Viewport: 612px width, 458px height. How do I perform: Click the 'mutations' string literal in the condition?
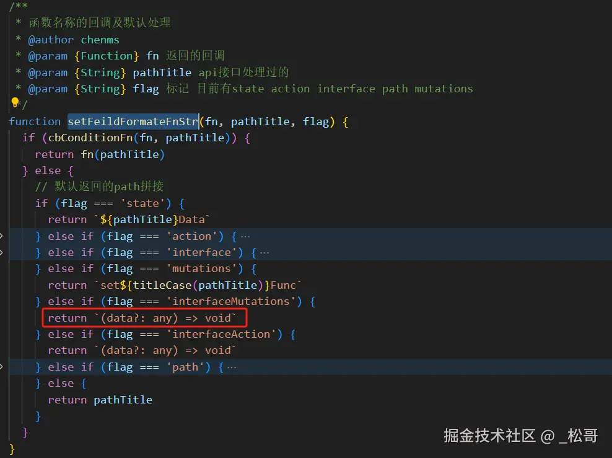pyautogui.click(x=201, y=268)
